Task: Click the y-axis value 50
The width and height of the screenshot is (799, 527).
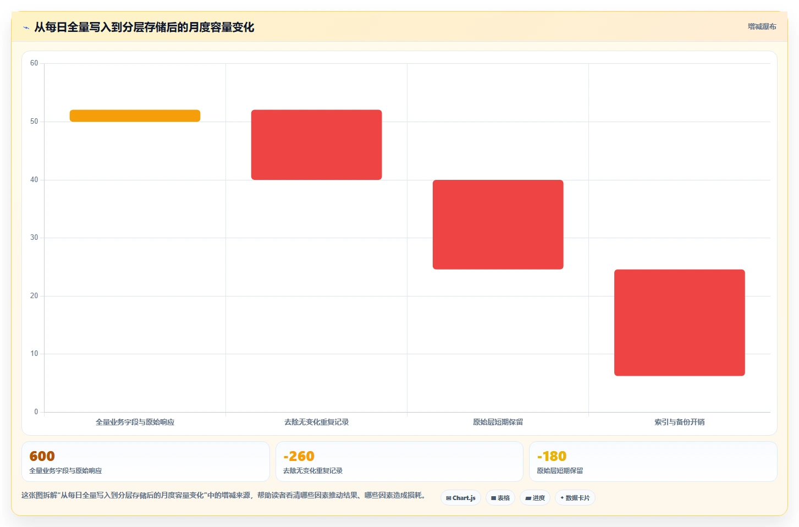Action: (x=34, y=122)
